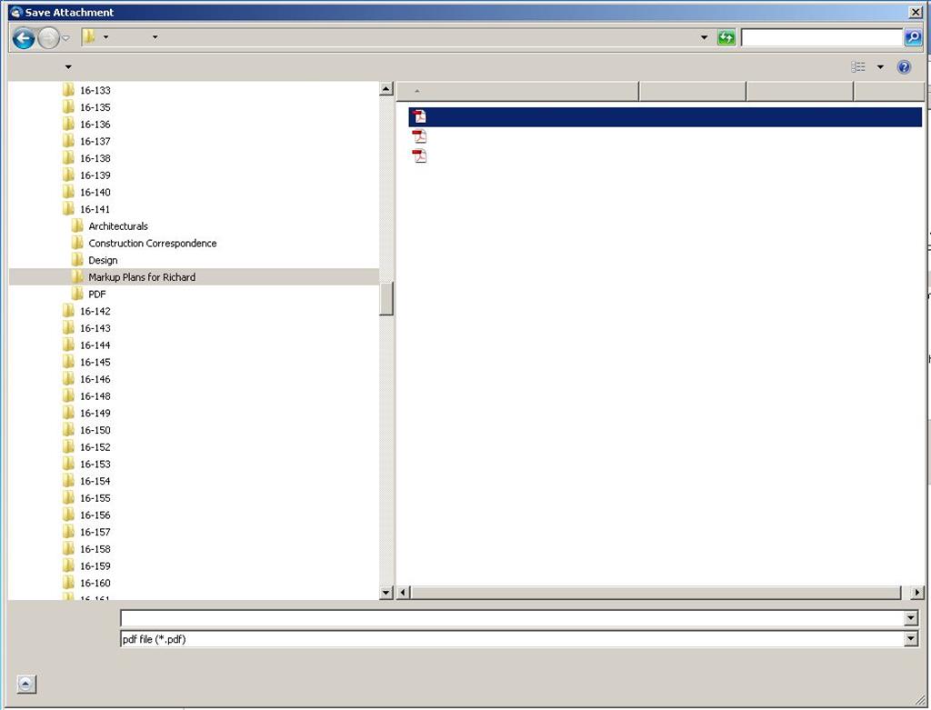931x710 pixels.
Task: Click folder icon of 16-150
Action: click(68, 430)
